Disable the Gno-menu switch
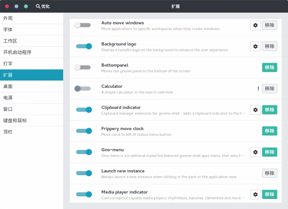Viewport: 288px width, 209px height. [x=84, y=152]
